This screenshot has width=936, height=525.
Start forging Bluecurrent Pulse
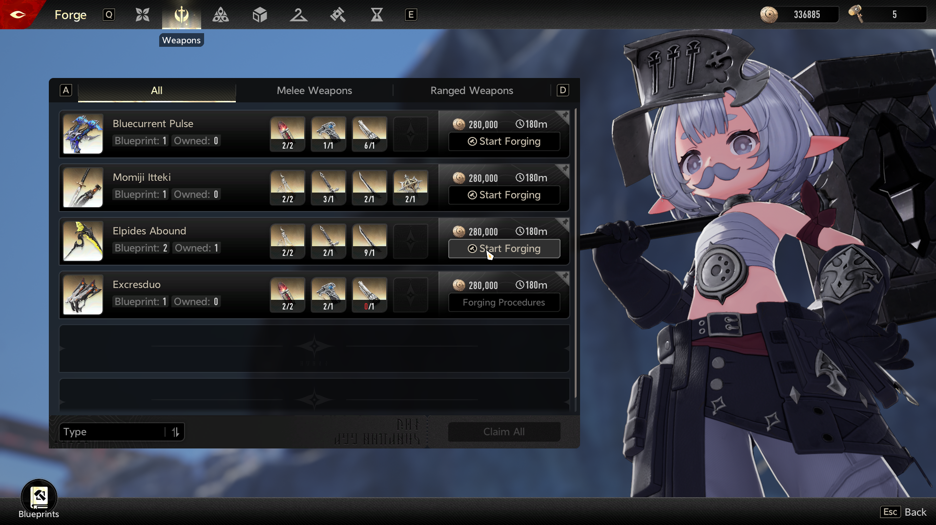coord(504,141)
